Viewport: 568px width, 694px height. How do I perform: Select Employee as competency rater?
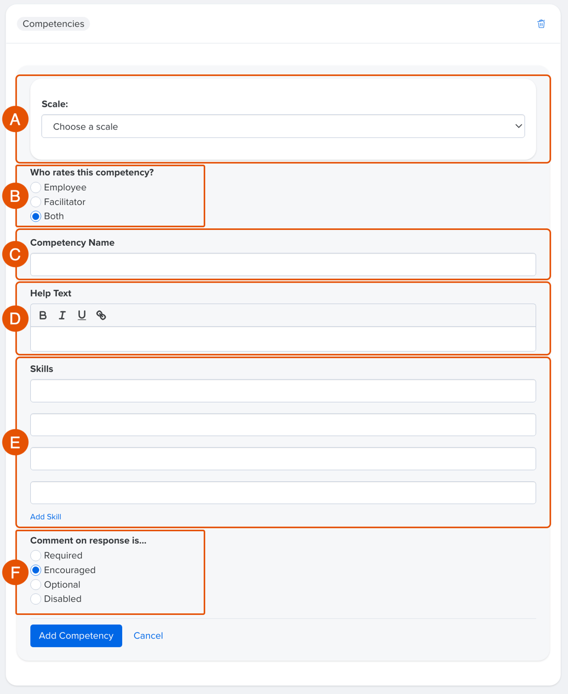[x=36, y=187]
